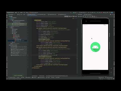Collapse all icon in Project panel header

click(22, 15)
